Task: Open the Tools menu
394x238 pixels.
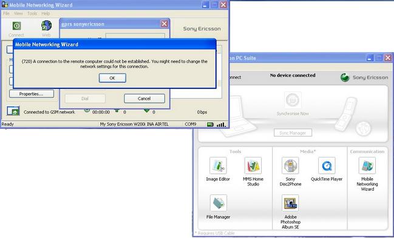Action: click(x=32, y=13)
